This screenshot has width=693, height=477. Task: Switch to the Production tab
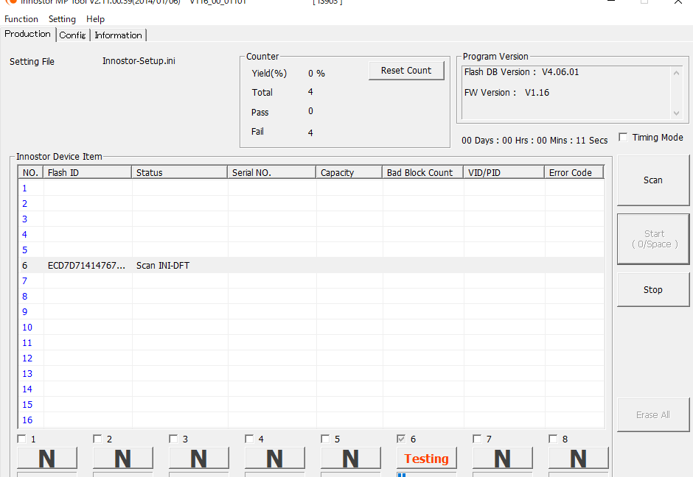point(27,34)
